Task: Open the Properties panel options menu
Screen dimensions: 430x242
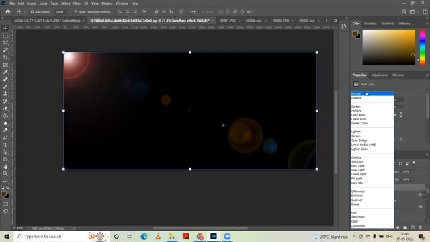Action: [x=427, y=75]
